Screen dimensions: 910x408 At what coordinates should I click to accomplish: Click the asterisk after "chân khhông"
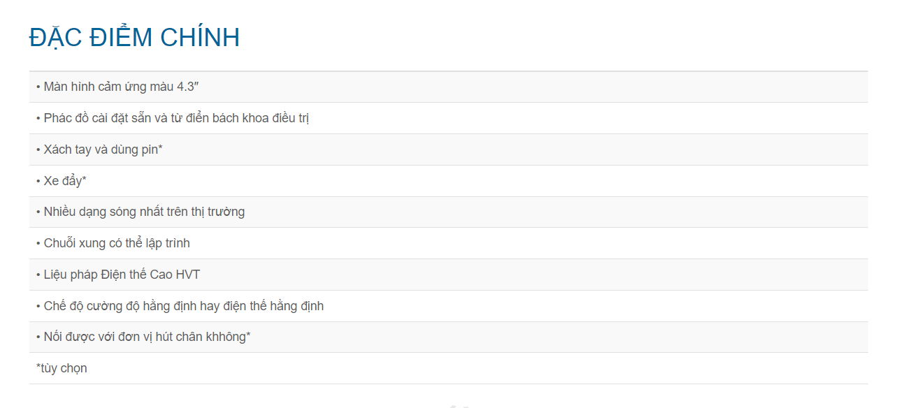click(x=248, y=335)
